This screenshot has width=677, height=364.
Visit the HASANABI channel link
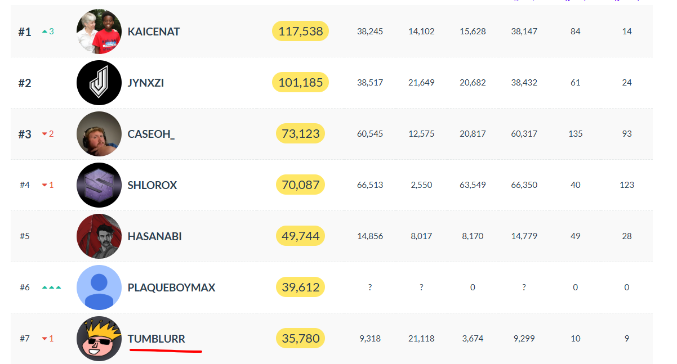click(x=154, y=236)
